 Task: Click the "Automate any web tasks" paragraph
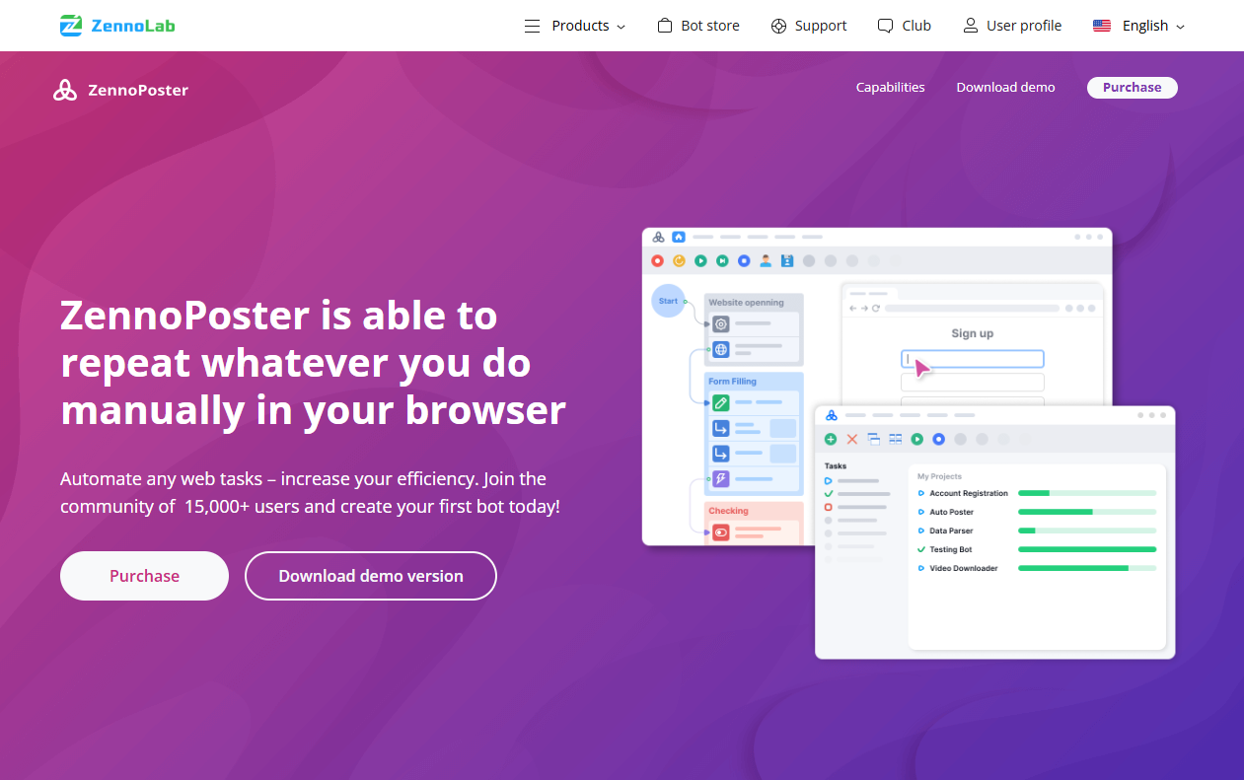click(310, 493)
